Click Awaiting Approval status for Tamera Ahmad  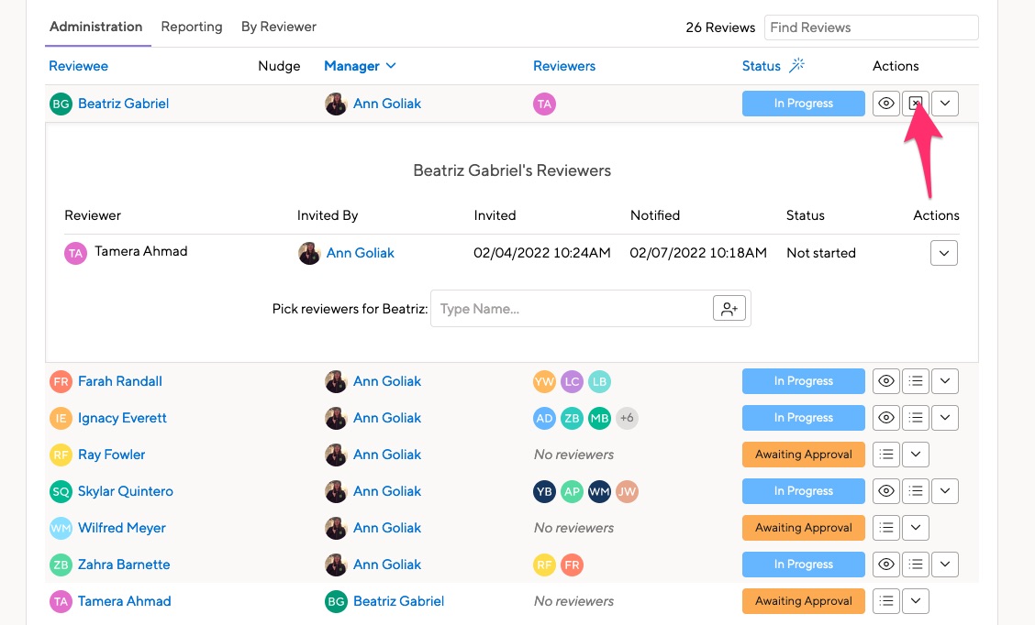click(803, 601)
